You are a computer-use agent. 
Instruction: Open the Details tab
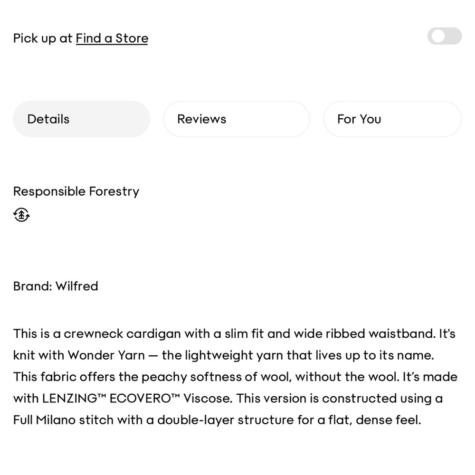82,119
